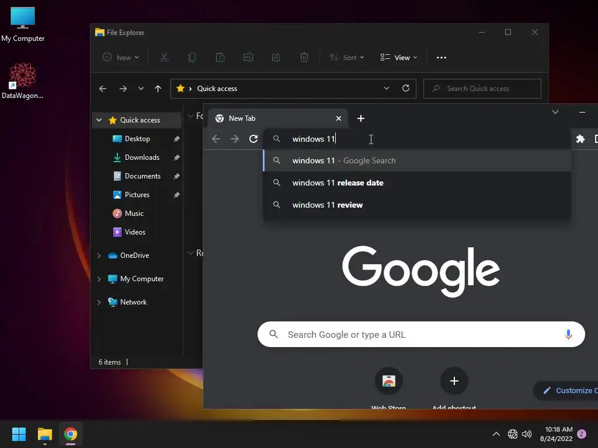Open recent locations chevron beside forward arrow
The width and height of the screenshot is (598, 448).
141,89
